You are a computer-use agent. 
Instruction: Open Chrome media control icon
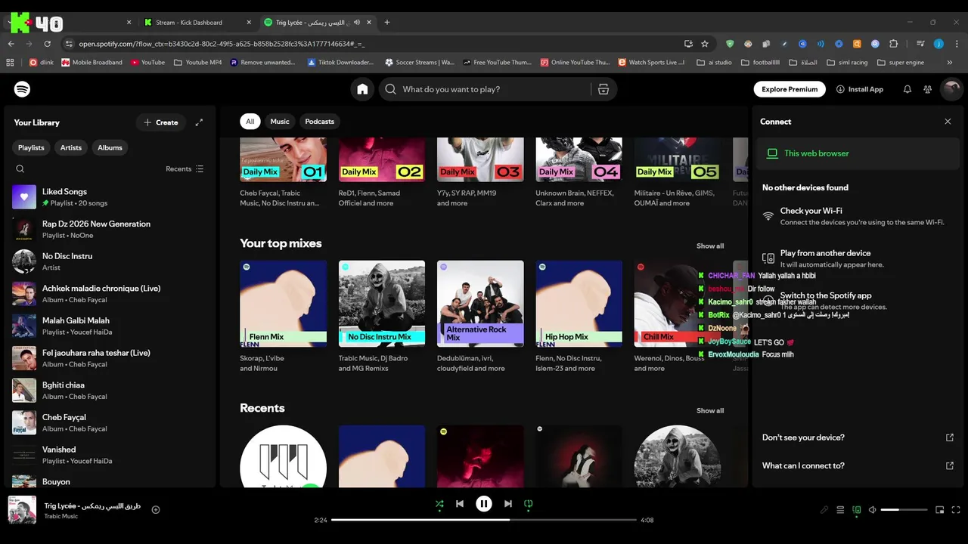point(920,44)
